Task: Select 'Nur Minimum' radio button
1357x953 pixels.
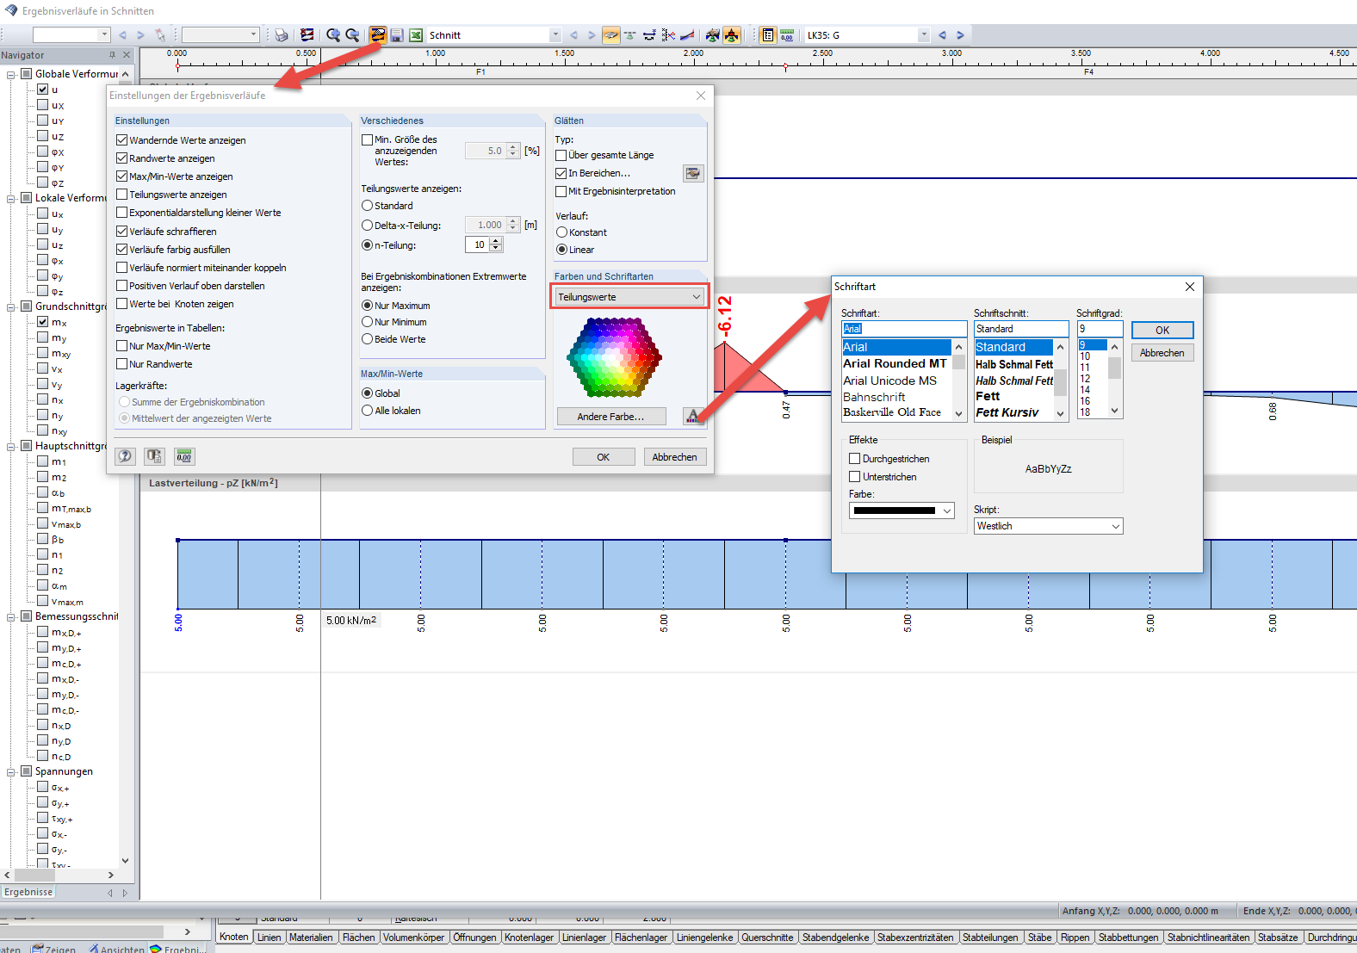Action: pyautogui.click(x=368, y=322)
